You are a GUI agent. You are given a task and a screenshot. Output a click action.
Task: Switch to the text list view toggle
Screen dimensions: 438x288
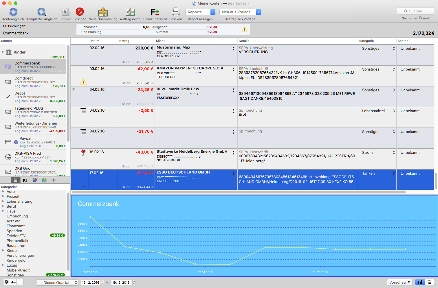pos(430,282)
